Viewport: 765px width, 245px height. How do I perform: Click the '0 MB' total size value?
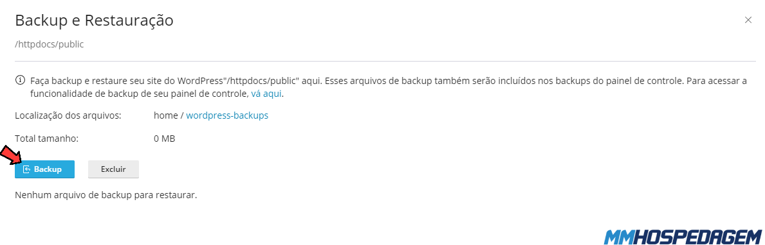pos(165,139)
